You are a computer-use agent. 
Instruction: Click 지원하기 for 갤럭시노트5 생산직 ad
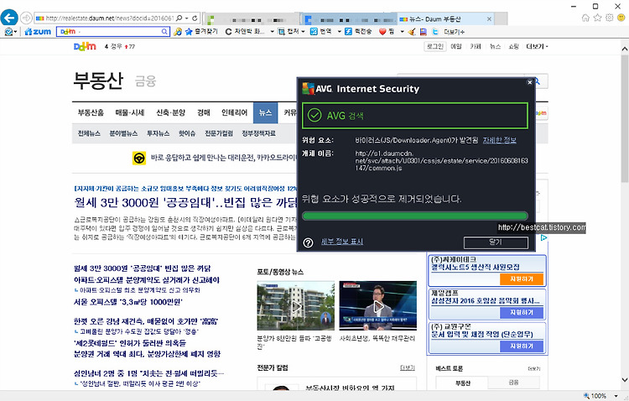[x=522, y=279]
